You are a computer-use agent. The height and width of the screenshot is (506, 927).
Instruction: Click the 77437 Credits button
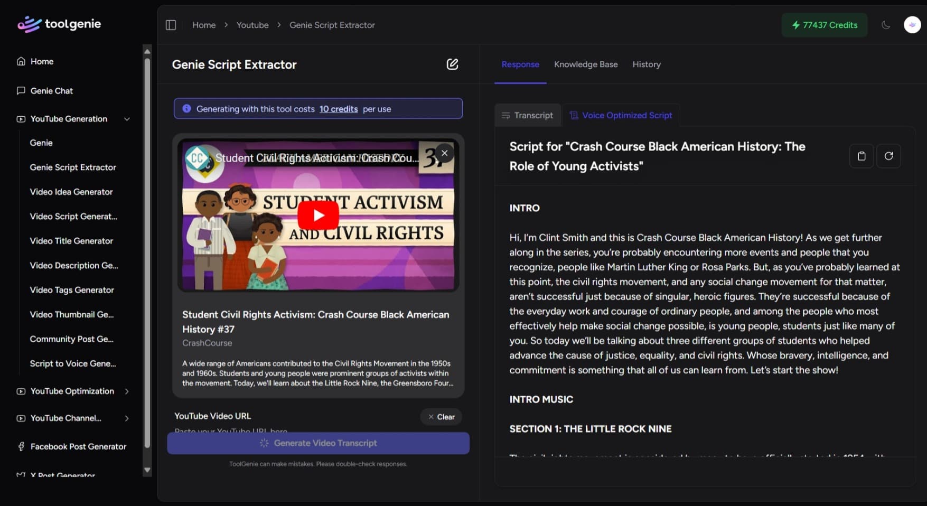(825, 25)
